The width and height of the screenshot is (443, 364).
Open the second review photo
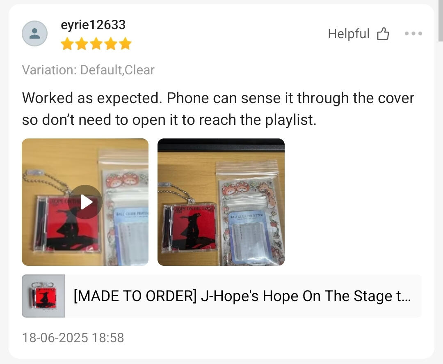221,202
